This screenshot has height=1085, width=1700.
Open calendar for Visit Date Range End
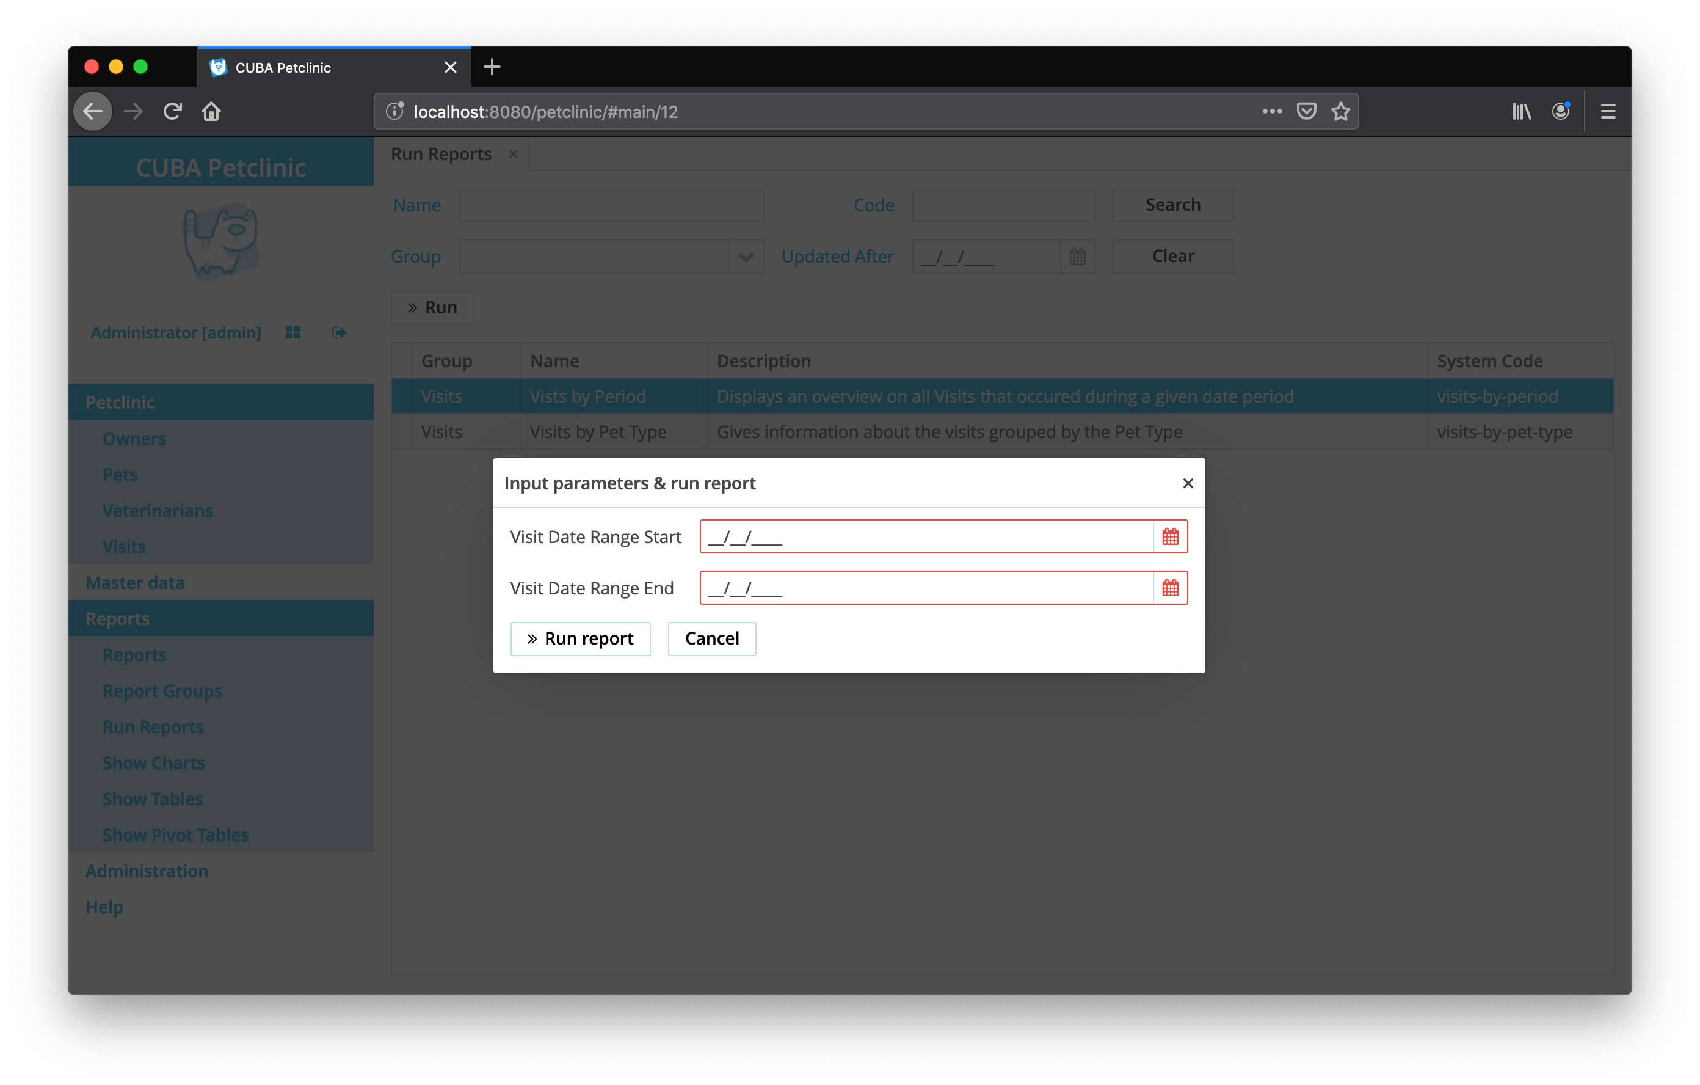1170,588
